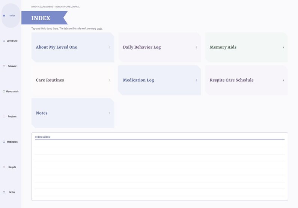The width and height of the screenshot is (298, 208).
Task: Click chevron on About My Loved One tile
Action: pos(110,48)
